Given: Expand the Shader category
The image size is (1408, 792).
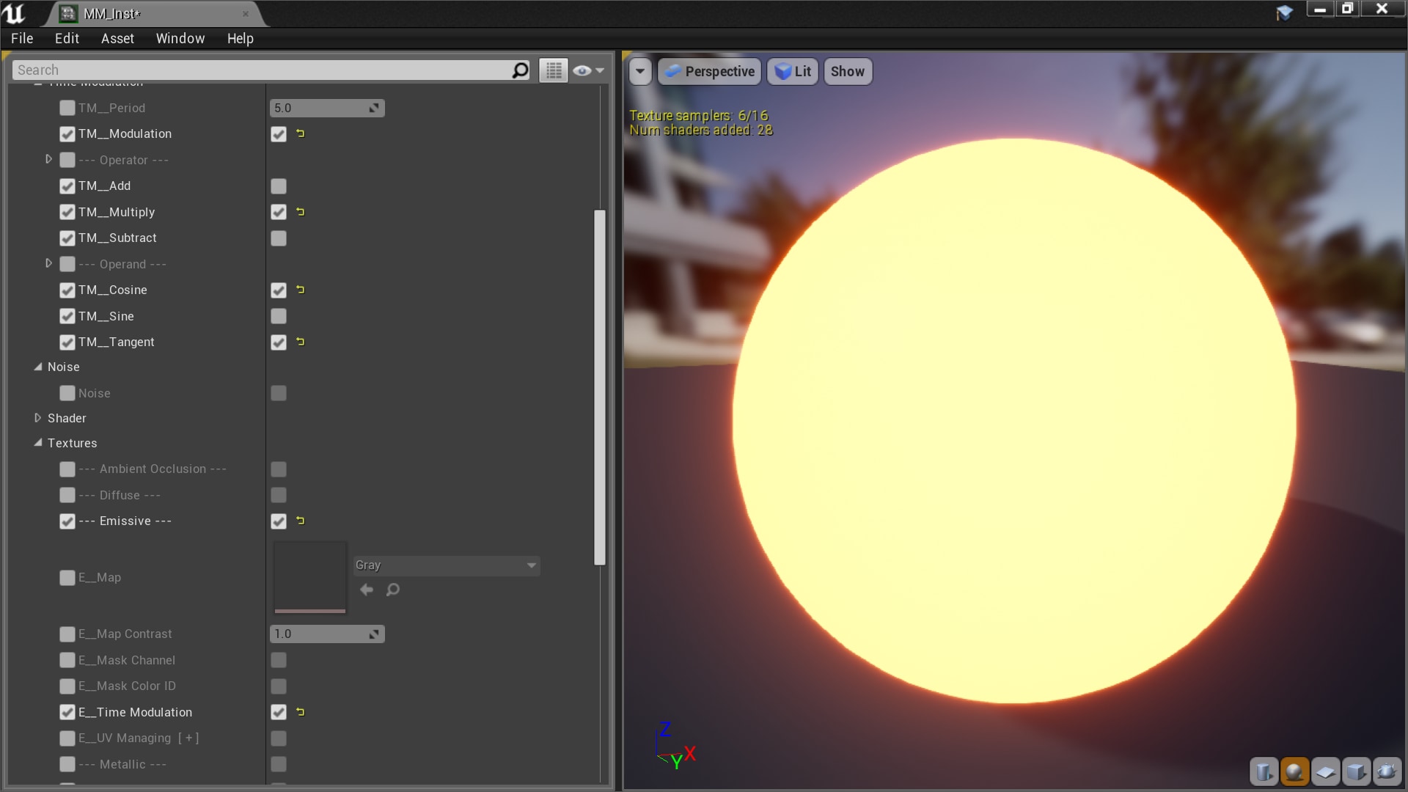Looking at the screenshot, I should click(x=38, y=418).
